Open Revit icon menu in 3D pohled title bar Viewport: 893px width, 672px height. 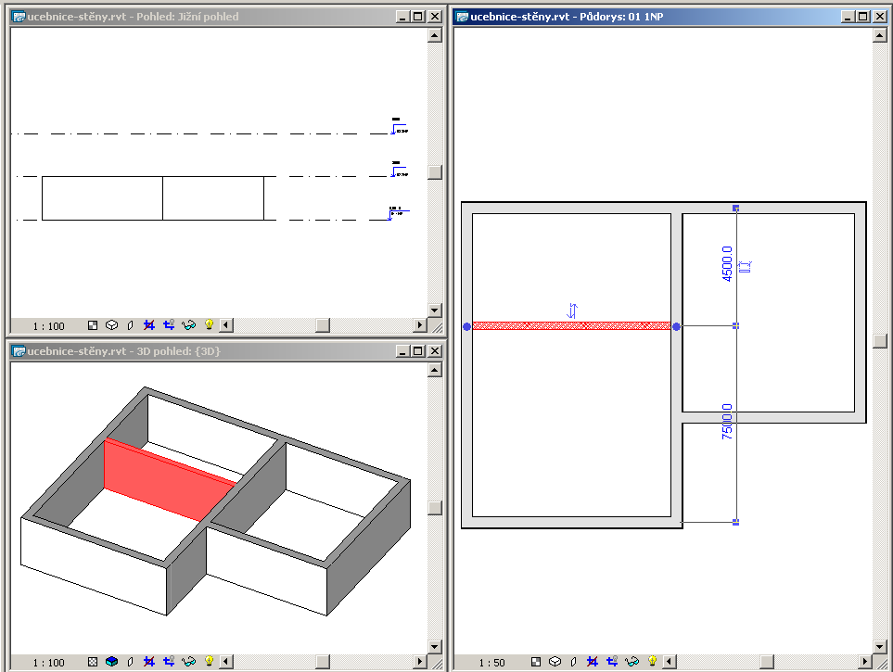click(19, 350)
